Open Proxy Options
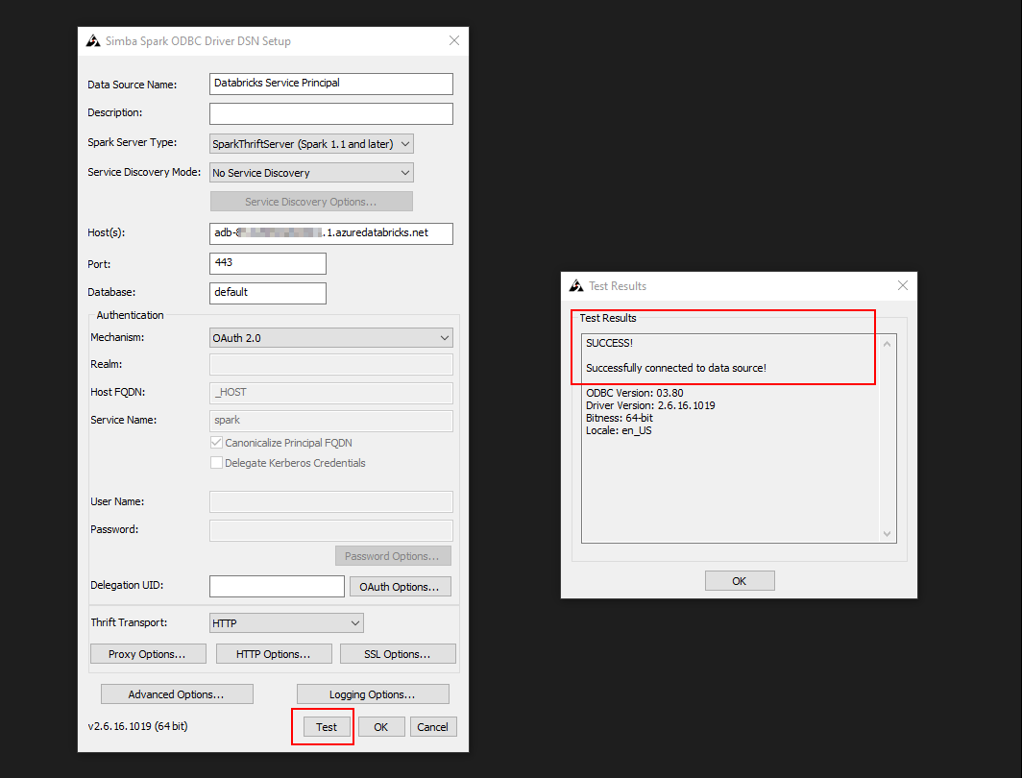The width and height of the screenshot is (1022, 778). 149,654
